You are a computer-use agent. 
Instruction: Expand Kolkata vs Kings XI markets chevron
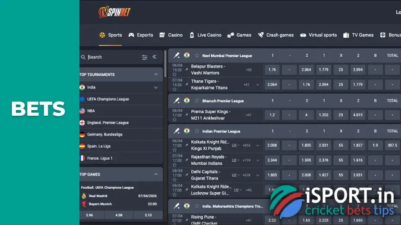coord(257,145)
